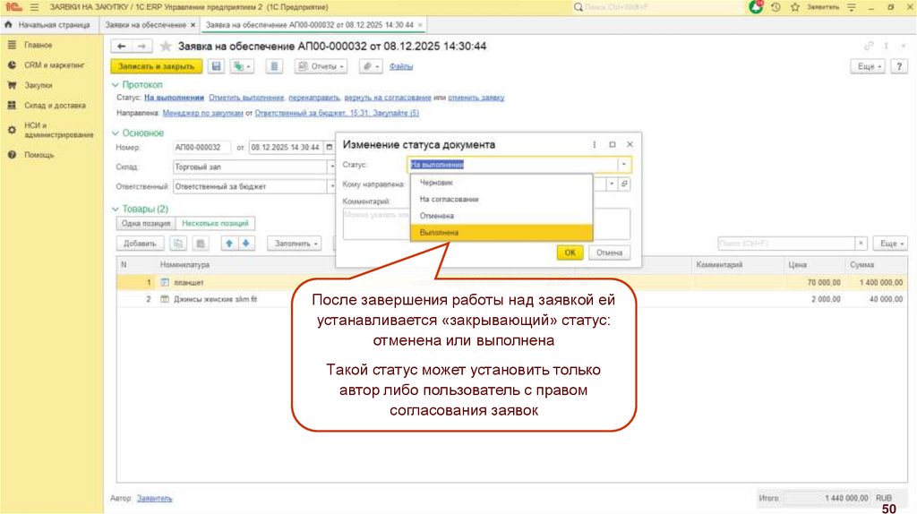Open Отчеты dropdown
Image resolution: width=917 pixels, height=514 pixels.
[321, 66]
